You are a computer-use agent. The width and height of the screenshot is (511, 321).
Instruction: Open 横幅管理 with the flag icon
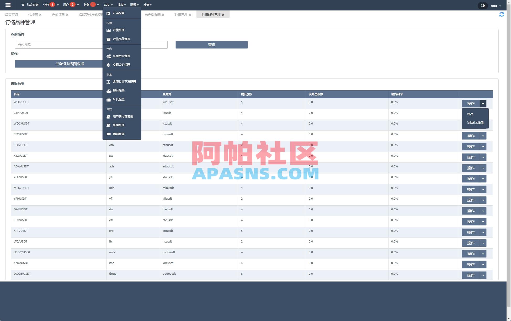(x=119, y=134)
